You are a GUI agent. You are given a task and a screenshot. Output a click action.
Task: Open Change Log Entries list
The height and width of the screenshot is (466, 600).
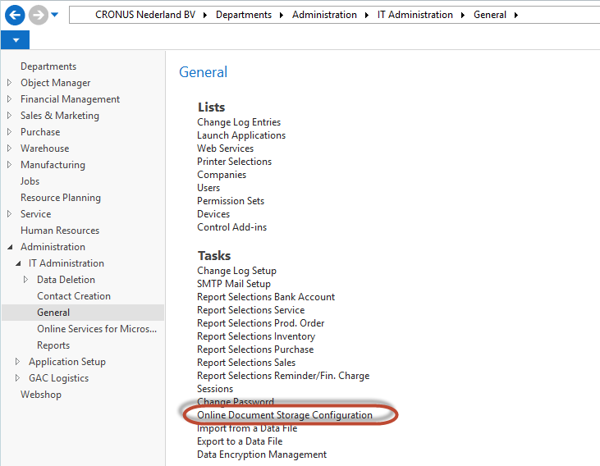click(239, 122)
